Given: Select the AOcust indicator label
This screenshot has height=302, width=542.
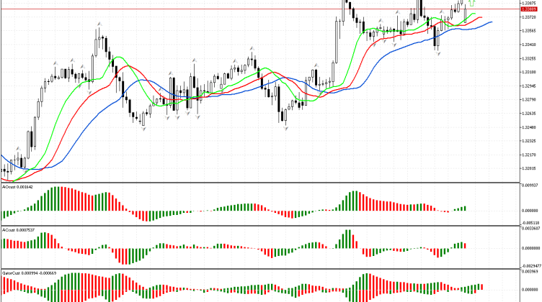Looking at the screenshot, I should pos(18,186).
